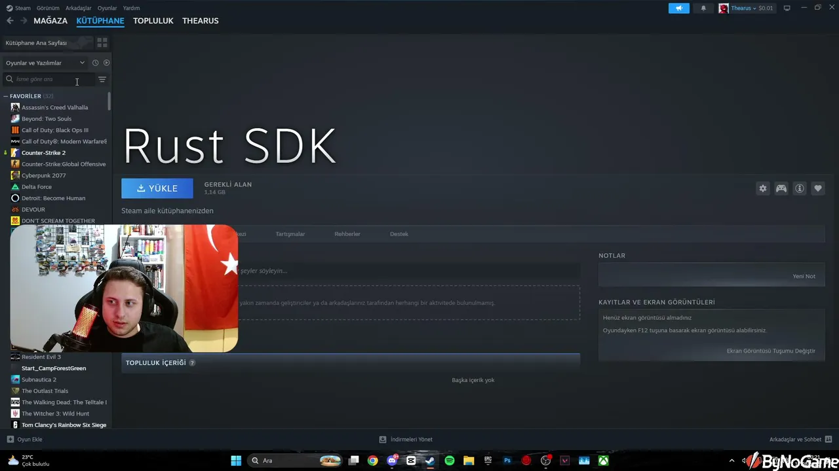Show ready-to-play games only icon
Screen dimensions: 839x471
106,63
